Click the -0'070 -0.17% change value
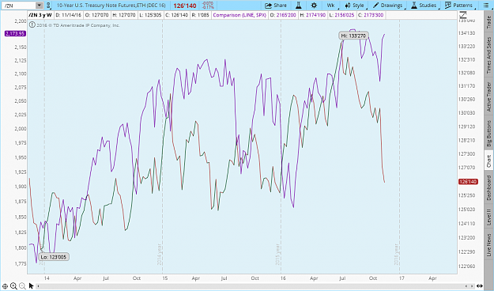The height and width of the screenshot is (291, 494). click(x=208, y=6)
